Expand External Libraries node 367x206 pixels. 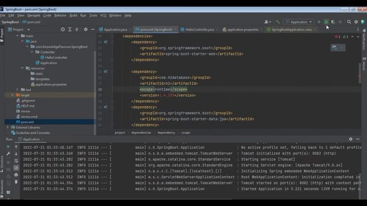click(x=7, y=127)
